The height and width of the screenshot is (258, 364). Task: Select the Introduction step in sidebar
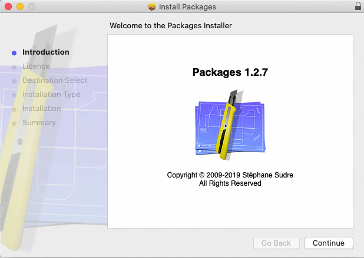tap(46, 52)
